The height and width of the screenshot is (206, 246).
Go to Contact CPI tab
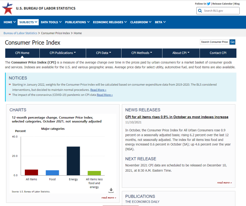tap(218, 53)
